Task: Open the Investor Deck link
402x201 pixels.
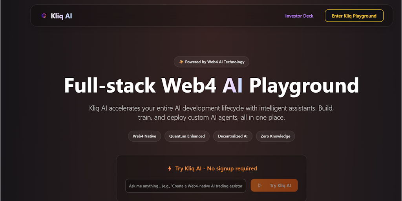Action: tap(299, 16)
